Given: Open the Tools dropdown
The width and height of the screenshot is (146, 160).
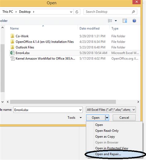Looking at the screenshot, I should tap(75, 118).
